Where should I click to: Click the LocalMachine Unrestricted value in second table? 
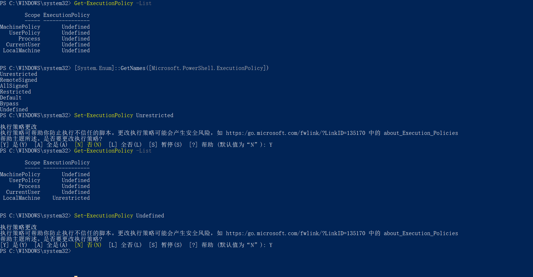(x=71, y=198)
